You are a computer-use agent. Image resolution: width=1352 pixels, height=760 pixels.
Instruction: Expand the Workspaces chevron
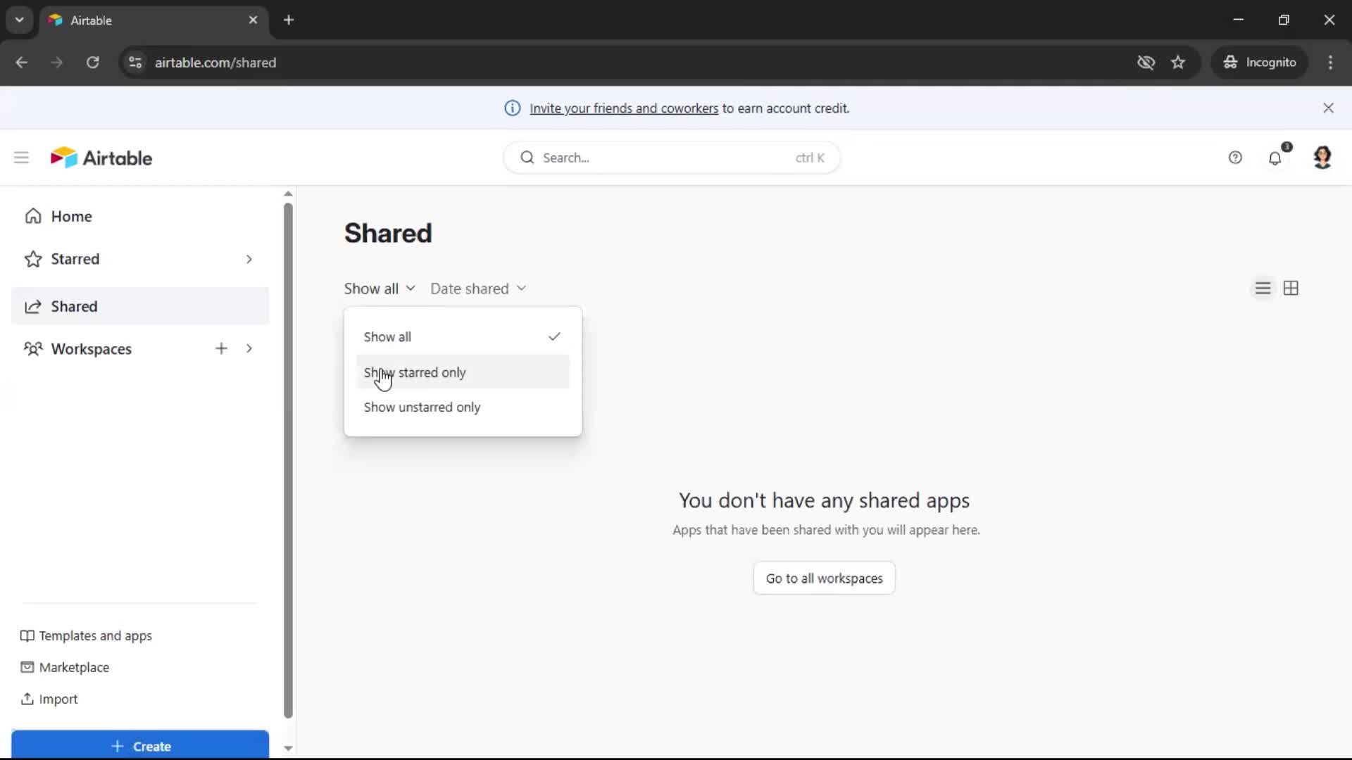pos(249,348)
